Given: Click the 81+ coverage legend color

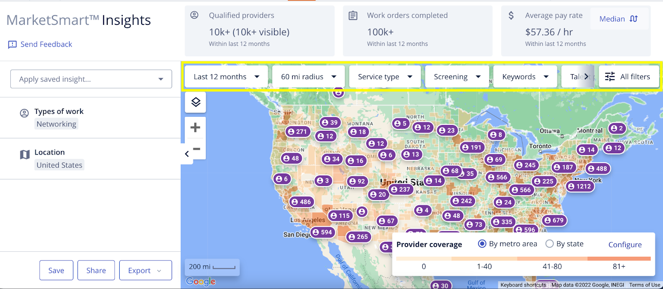Looking at the screenshot, I should (619, 259).
